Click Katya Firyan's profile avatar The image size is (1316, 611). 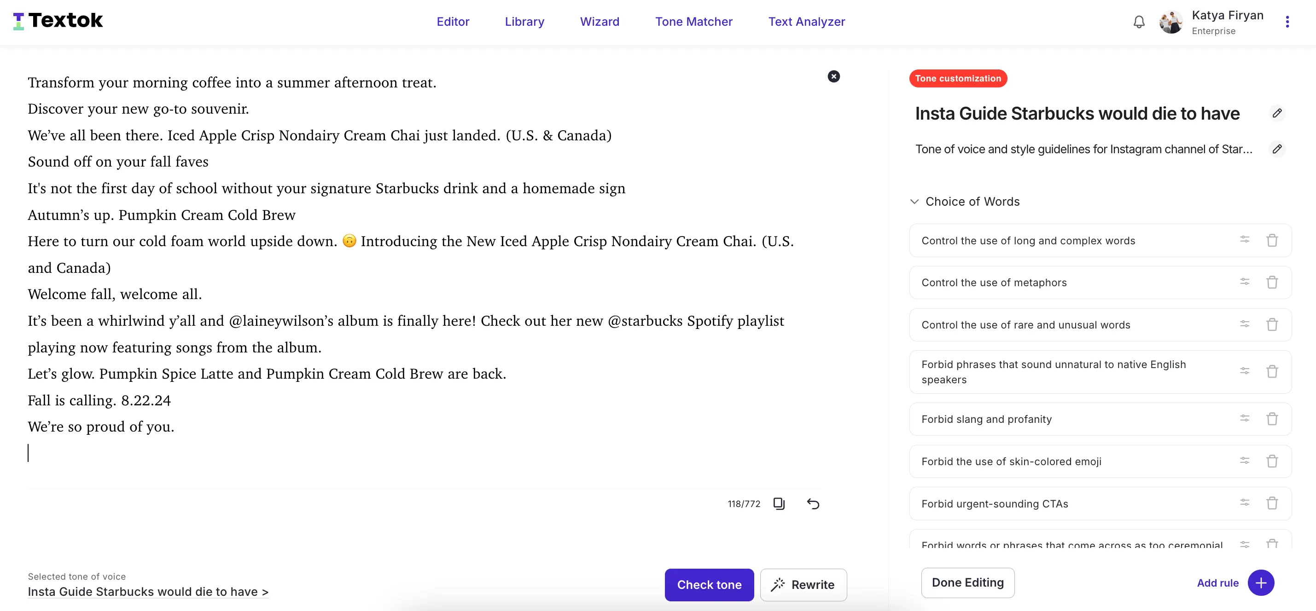(1171, 22)
